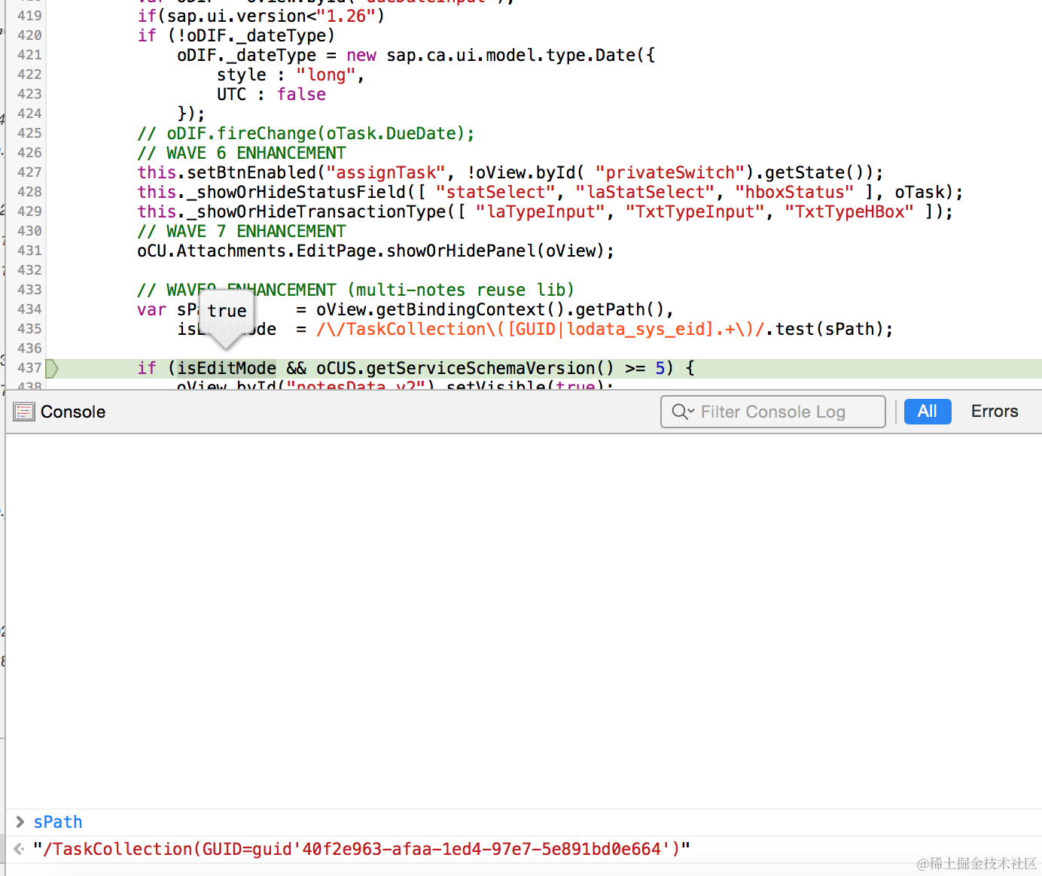Open the filter search magnifier dropdown

[683, 412]
